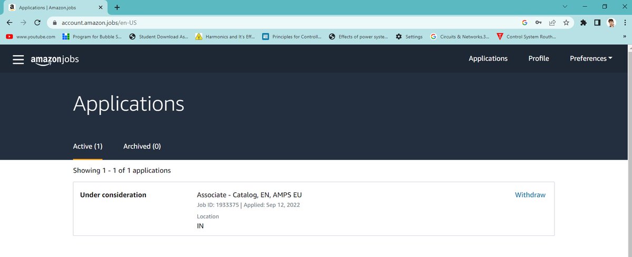Screen dimensions: 632x257
Task: Open the Chrome profile avatar
Action: pyautogui.click(x=611, y=23)
